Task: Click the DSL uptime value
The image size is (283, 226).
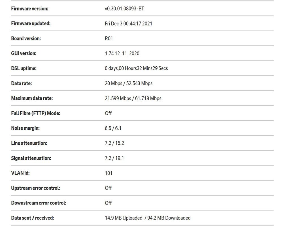Action: [136, 68]
